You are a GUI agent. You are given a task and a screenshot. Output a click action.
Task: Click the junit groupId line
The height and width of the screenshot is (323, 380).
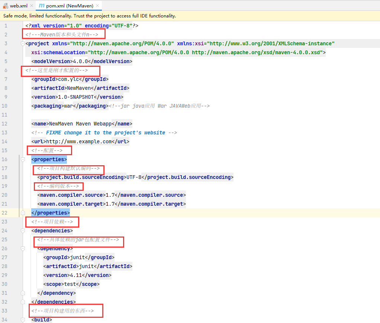(79, 257)
